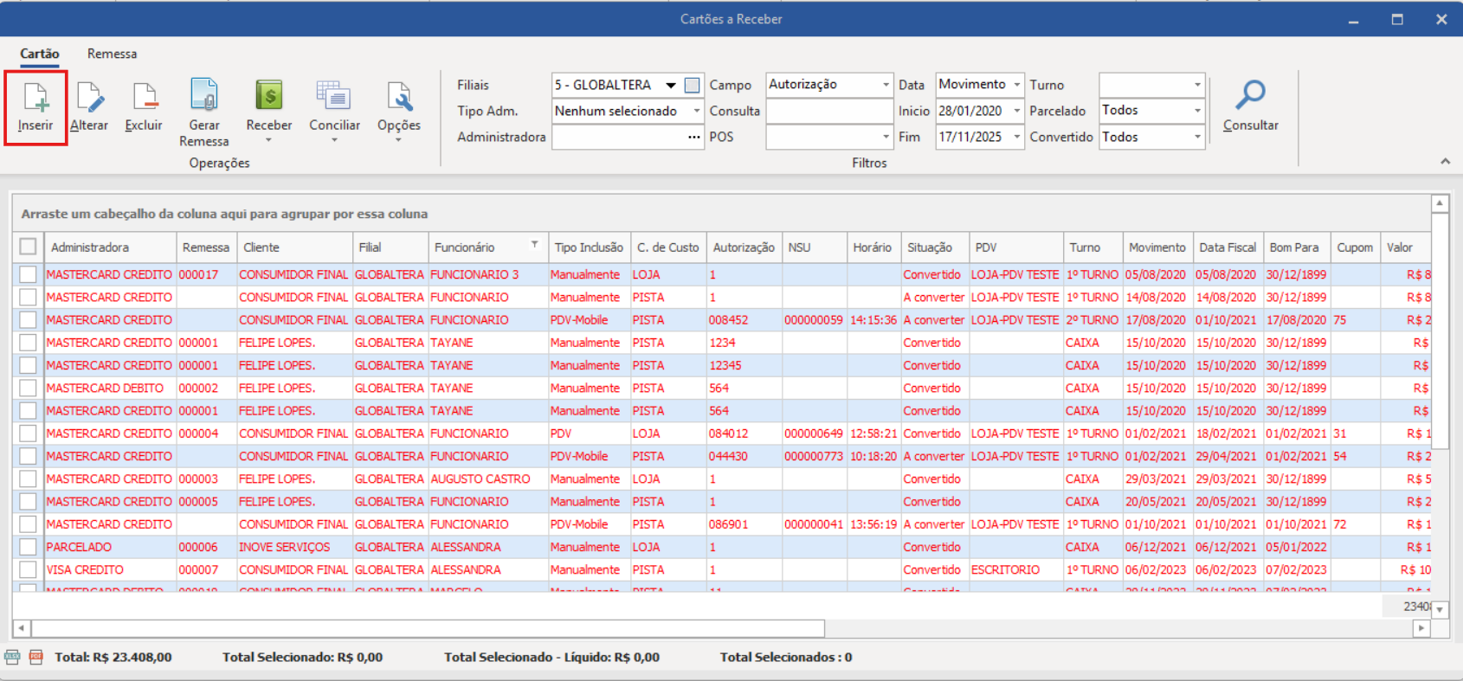Expand the Tipo Adm. dropdown
This screenshot has width=1463, height=681.
[x=696, y=111]
